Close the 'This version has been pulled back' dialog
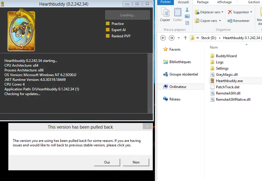This screenshot has width=262, height=181. (147, 126)
